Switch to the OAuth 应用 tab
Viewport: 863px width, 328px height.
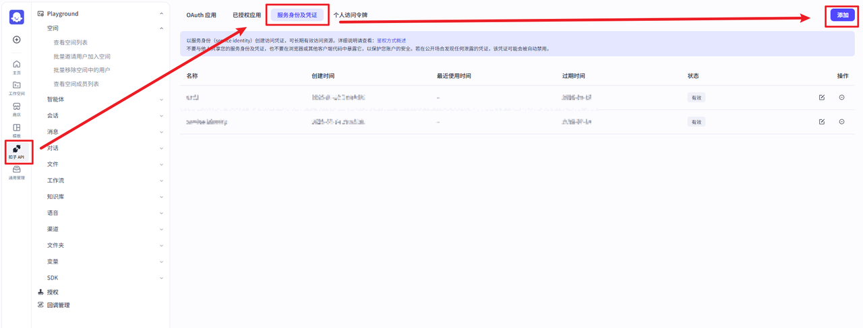[201, 15]
